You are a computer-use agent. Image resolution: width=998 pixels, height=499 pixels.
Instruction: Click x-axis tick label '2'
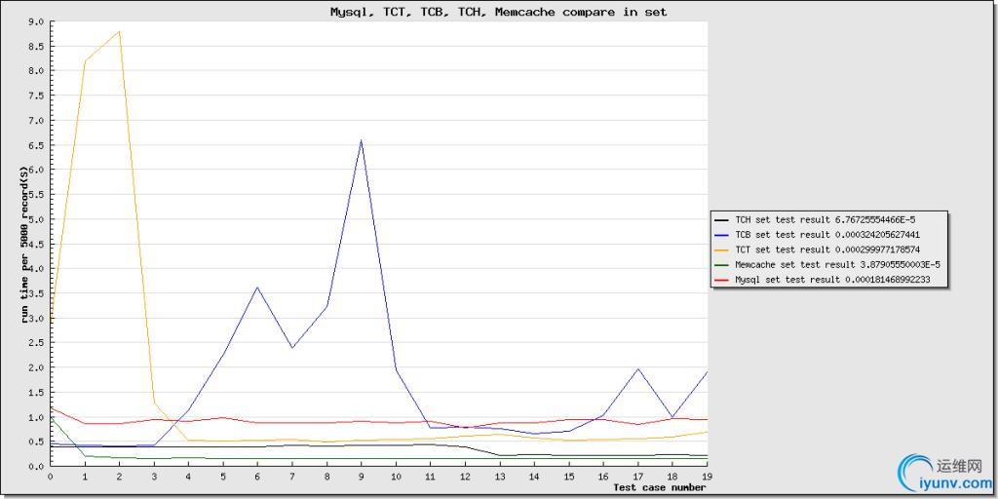pyautogui.click(x=119, y=476)
